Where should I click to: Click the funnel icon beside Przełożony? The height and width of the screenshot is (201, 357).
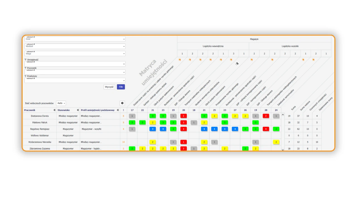tap(26, 76)
